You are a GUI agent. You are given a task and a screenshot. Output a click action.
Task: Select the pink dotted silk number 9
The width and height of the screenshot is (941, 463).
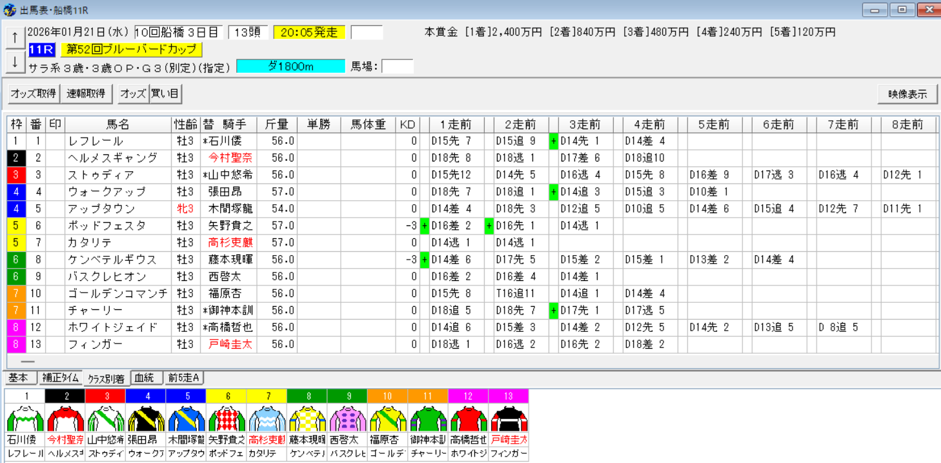click(x=347, y=418)
